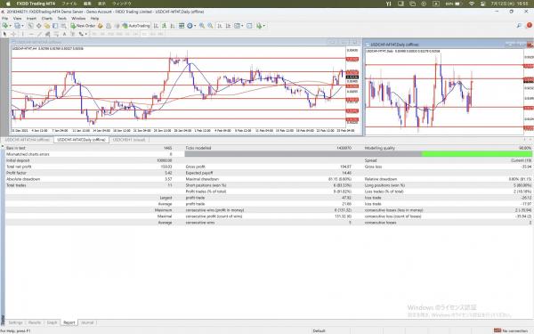The image size is (534, 334).
Task: Click the Profiles toolbar icon
Action: [17, 26]
